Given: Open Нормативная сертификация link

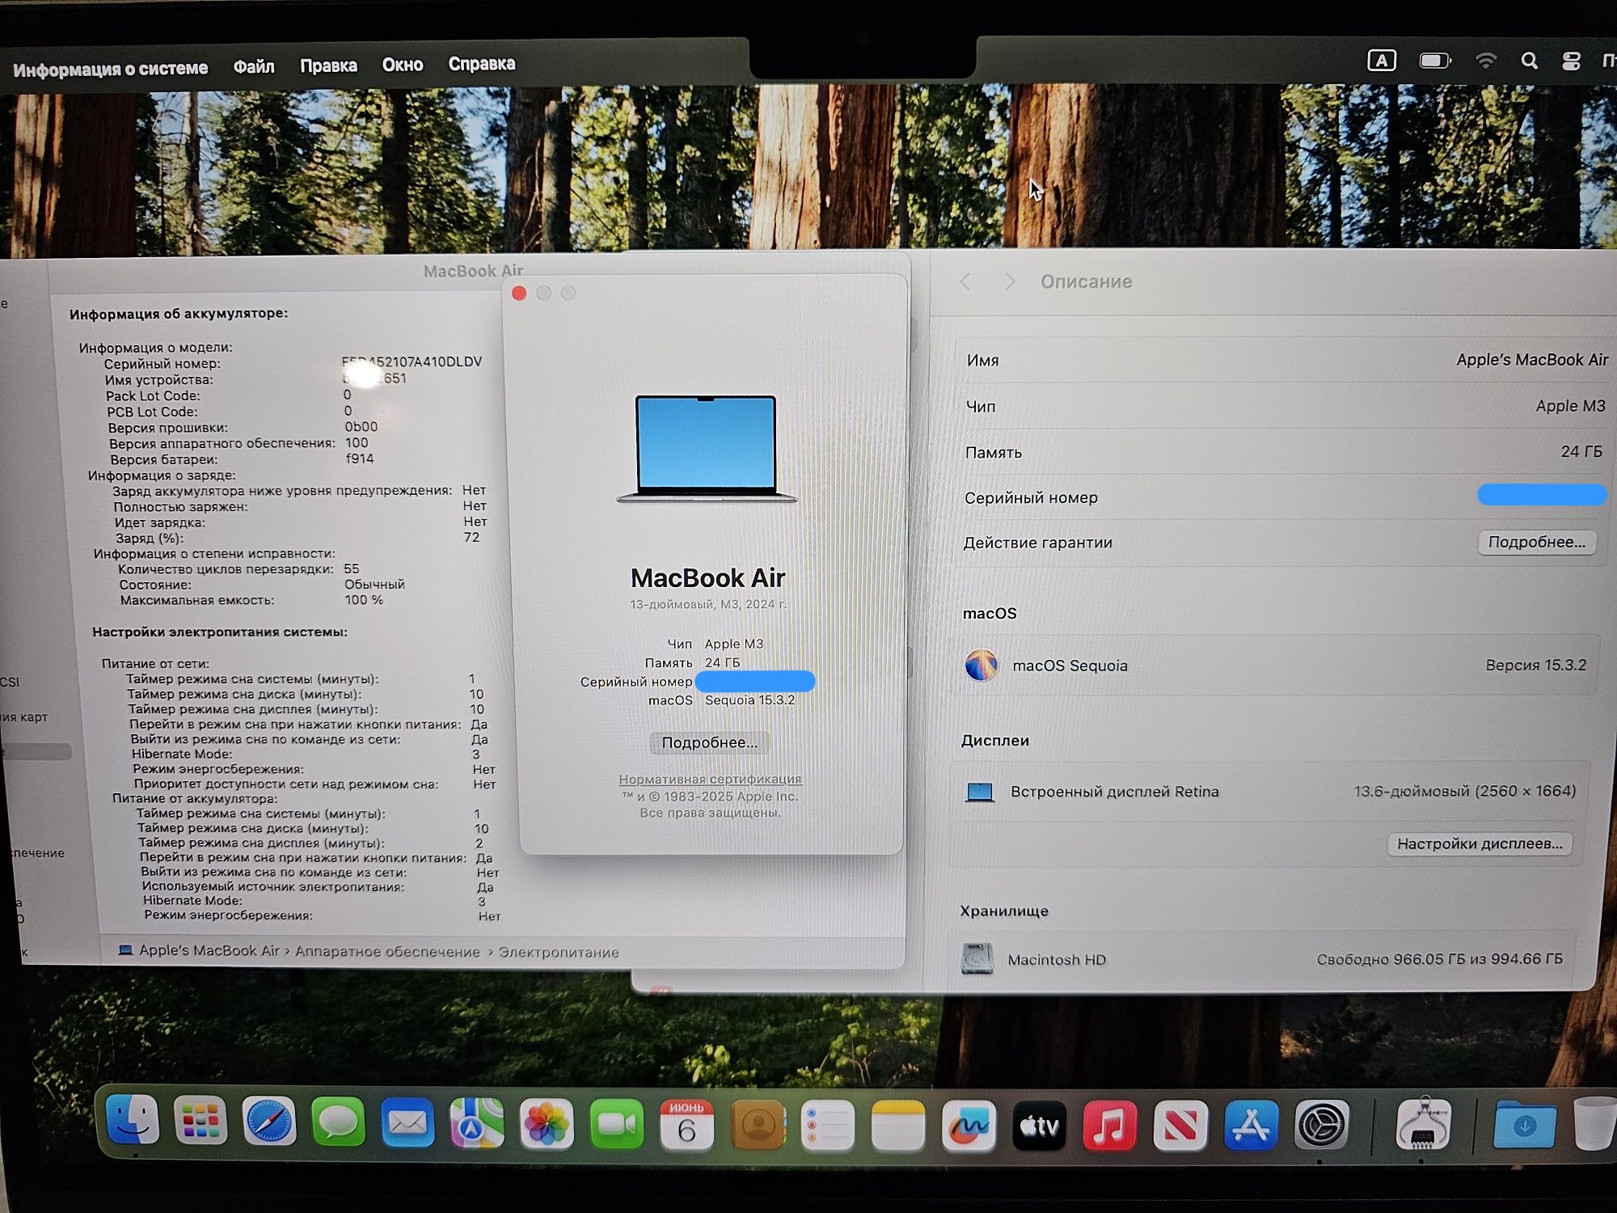Looking at the screenshot, I should pos(710,779).
